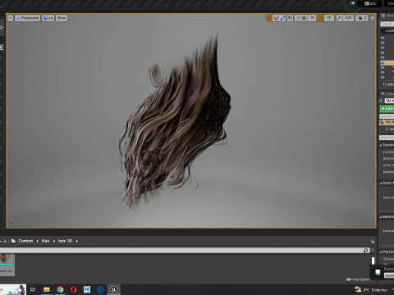
Task: Open the grid snap value 10 dropdown
Action: click(312, 18)
